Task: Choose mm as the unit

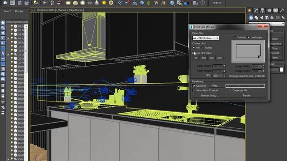Action: [194, 48]
